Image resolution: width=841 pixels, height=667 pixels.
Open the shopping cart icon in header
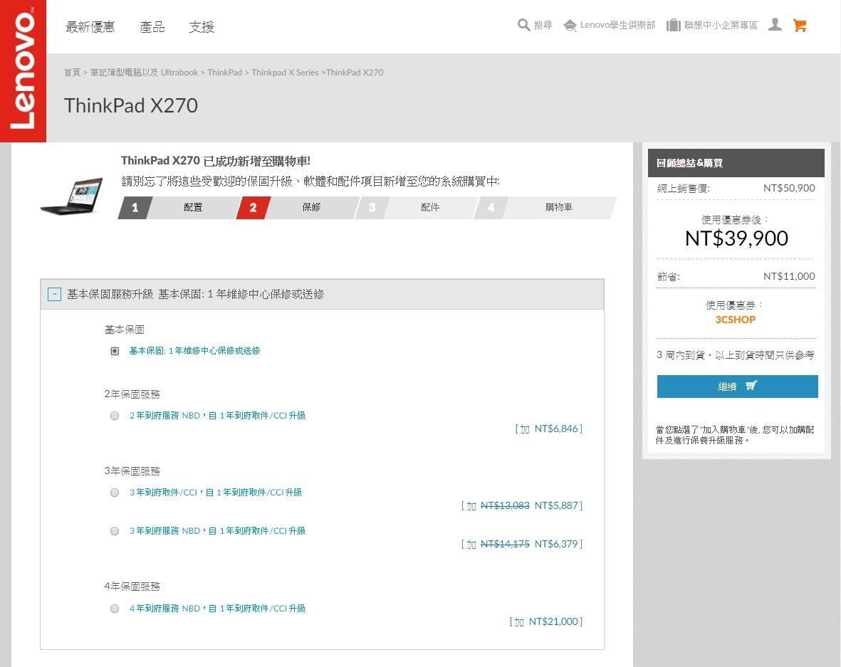pos(800,25)
